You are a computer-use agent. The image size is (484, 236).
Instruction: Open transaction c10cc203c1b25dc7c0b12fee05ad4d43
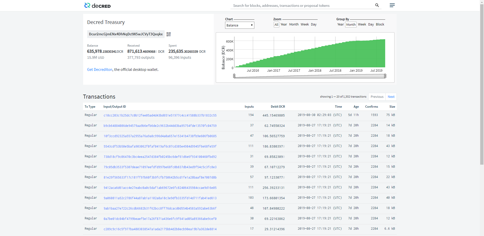click(160, 115)
